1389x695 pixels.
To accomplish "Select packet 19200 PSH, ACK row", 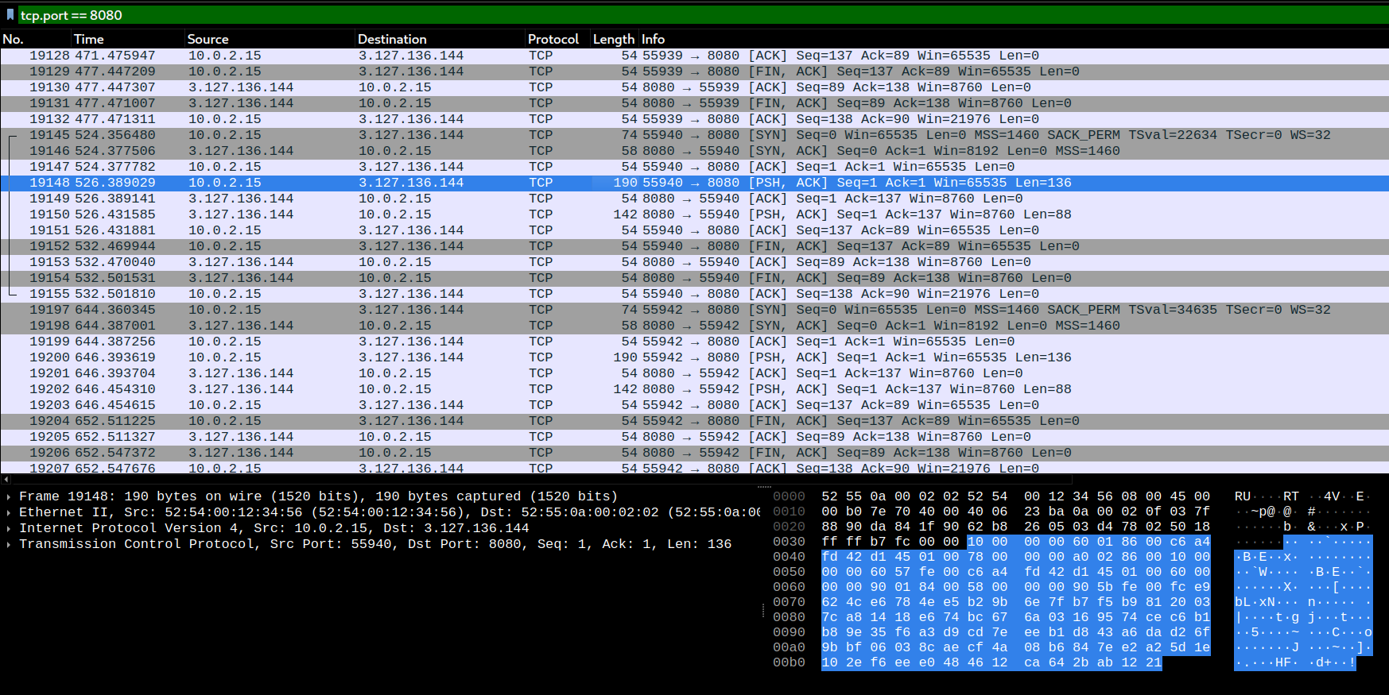I will click(x=694, y=357).
